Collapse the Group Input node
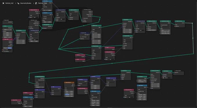Image resolution: width=197 pixels, height=108 pixels. pos(3,20)
